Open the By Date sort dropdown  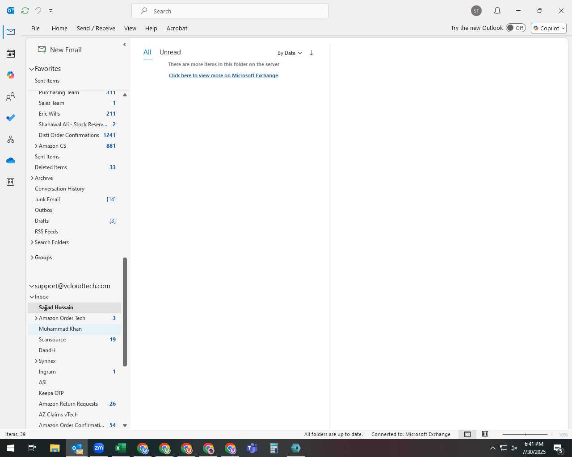pyautogui.click(x=290, y=53)
